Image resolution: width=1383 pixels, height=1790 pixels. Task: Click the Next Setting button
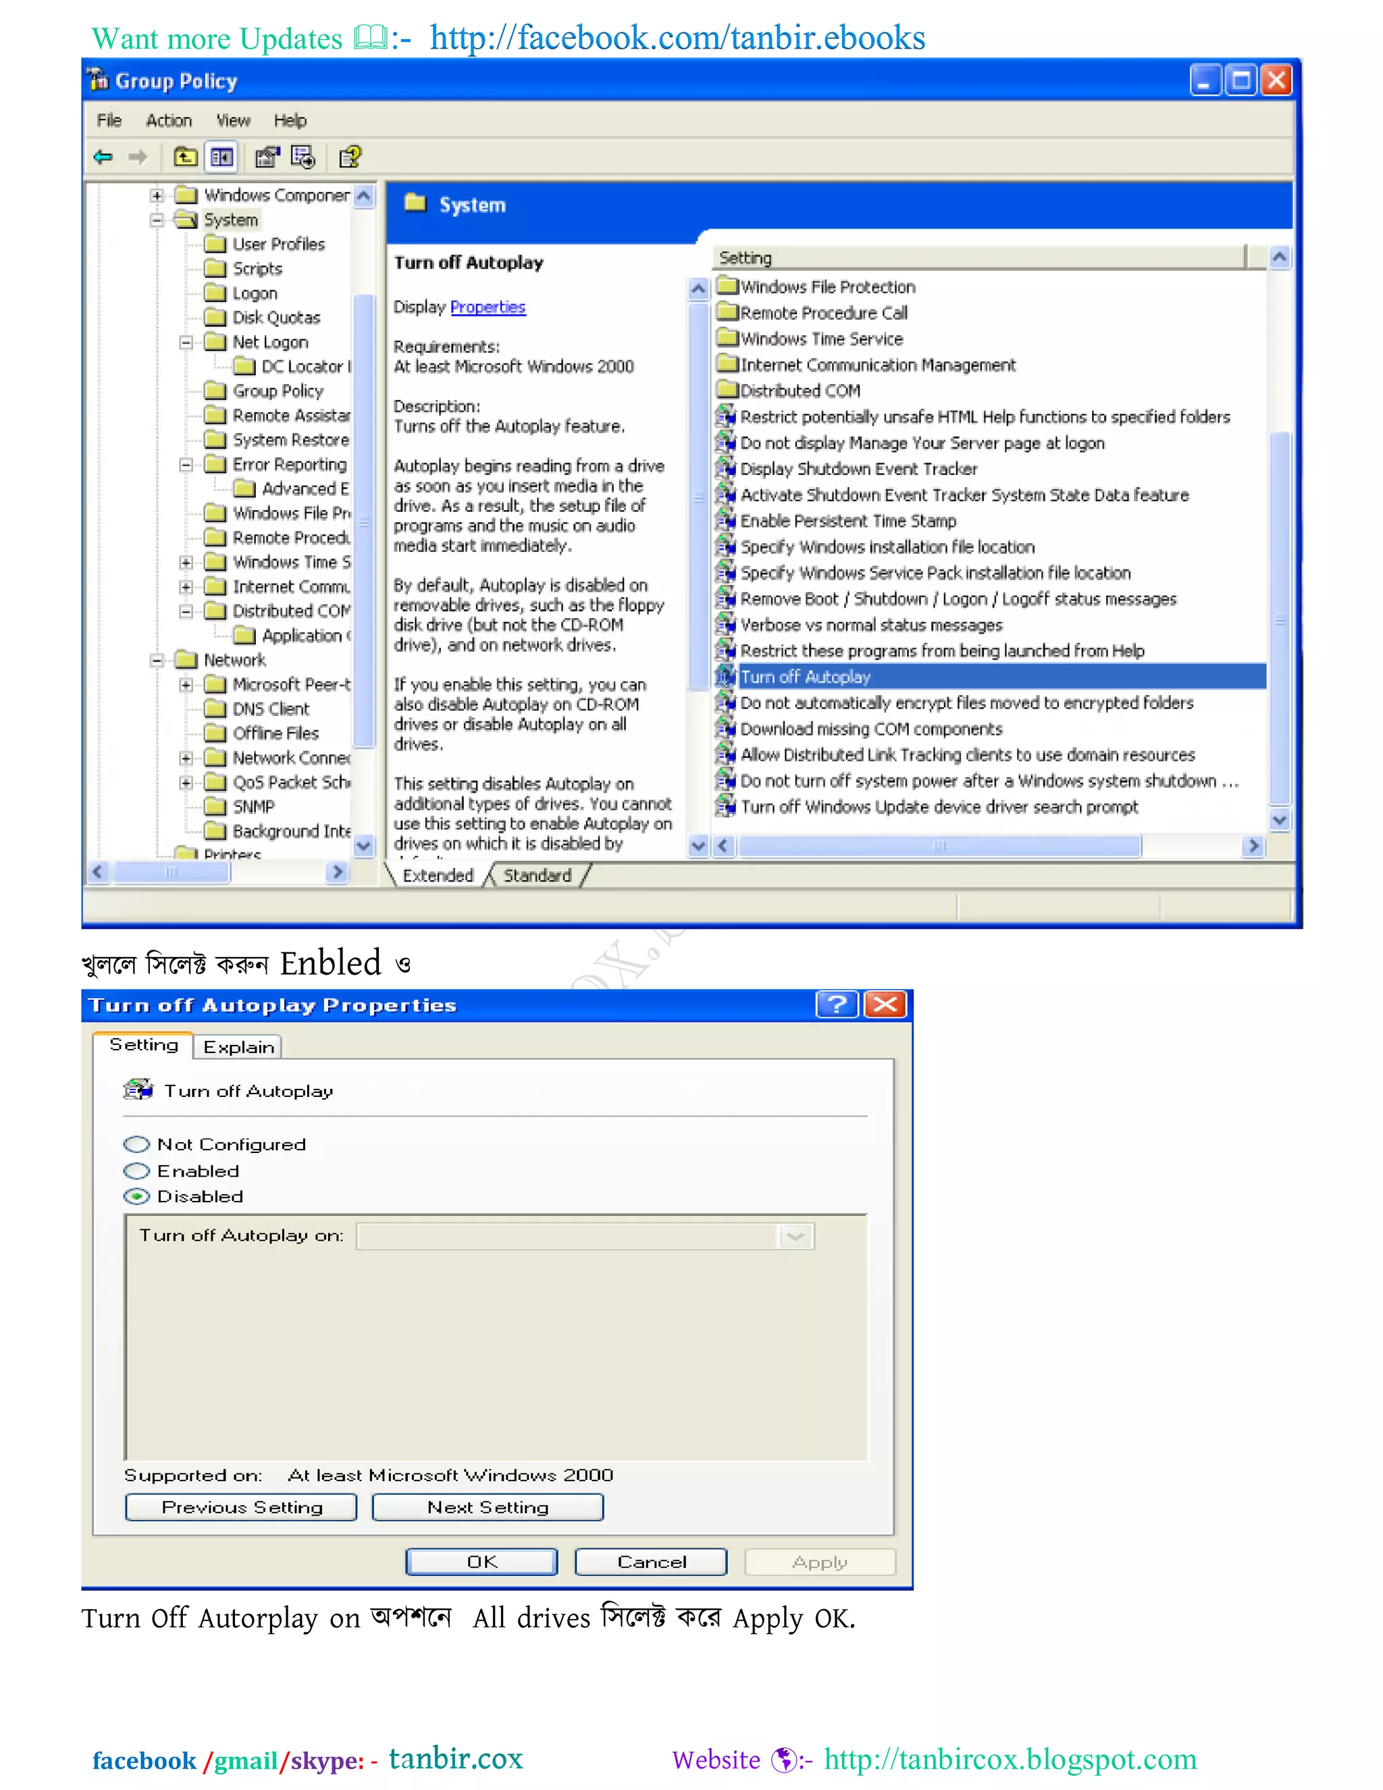click(488, 1507)
